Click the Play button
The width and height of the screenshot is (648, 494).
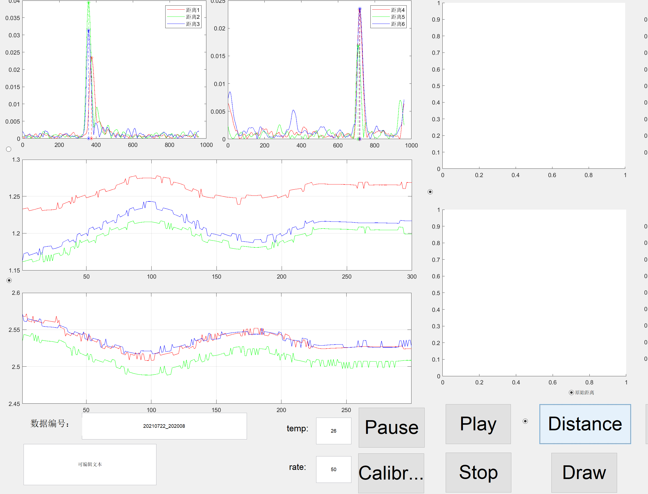click(x=478, y=424)
